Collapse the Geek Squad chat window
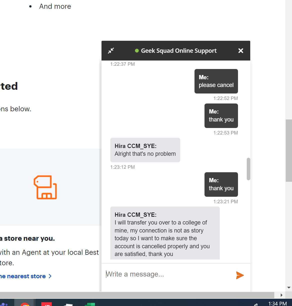This screenshot has width=292, height=306. click(111, 50)
